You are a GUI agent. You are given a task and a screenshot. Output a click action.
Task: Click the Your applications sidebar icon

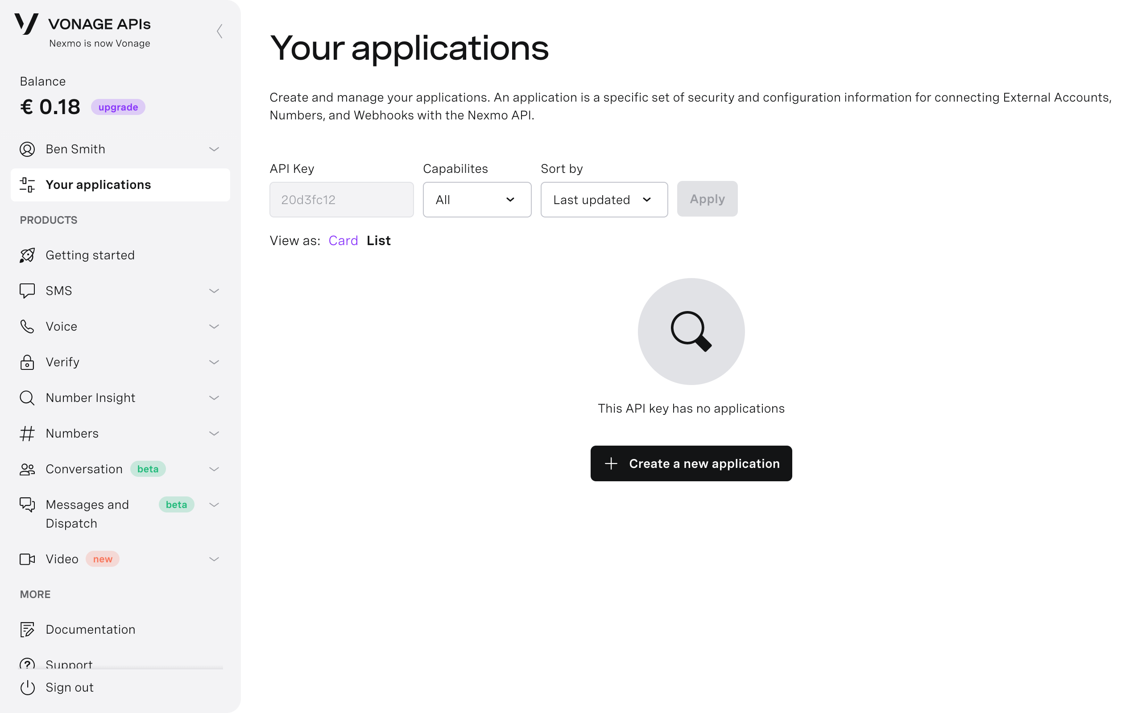click(26, 184)
